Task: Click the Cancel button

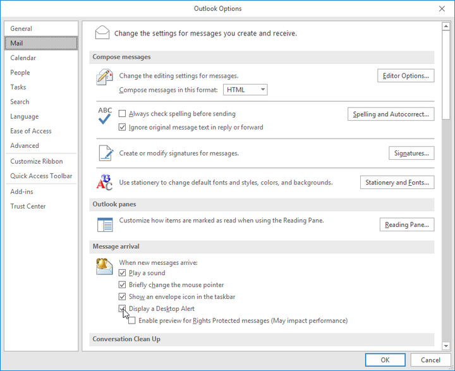Action: pos(430,360)
